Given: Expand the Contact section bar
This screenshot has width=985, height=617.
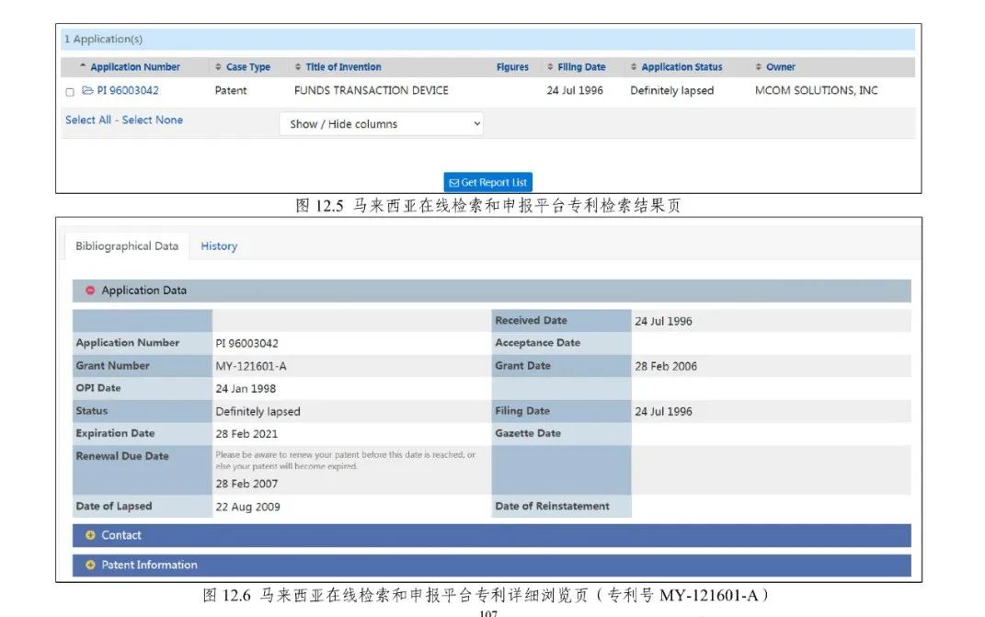Looking at the screenshot, I should click(491, 535).
